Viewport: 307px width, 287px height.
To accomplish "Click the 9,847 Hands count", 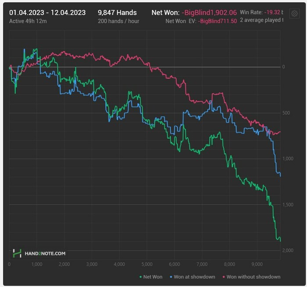I will pos(117,13).
